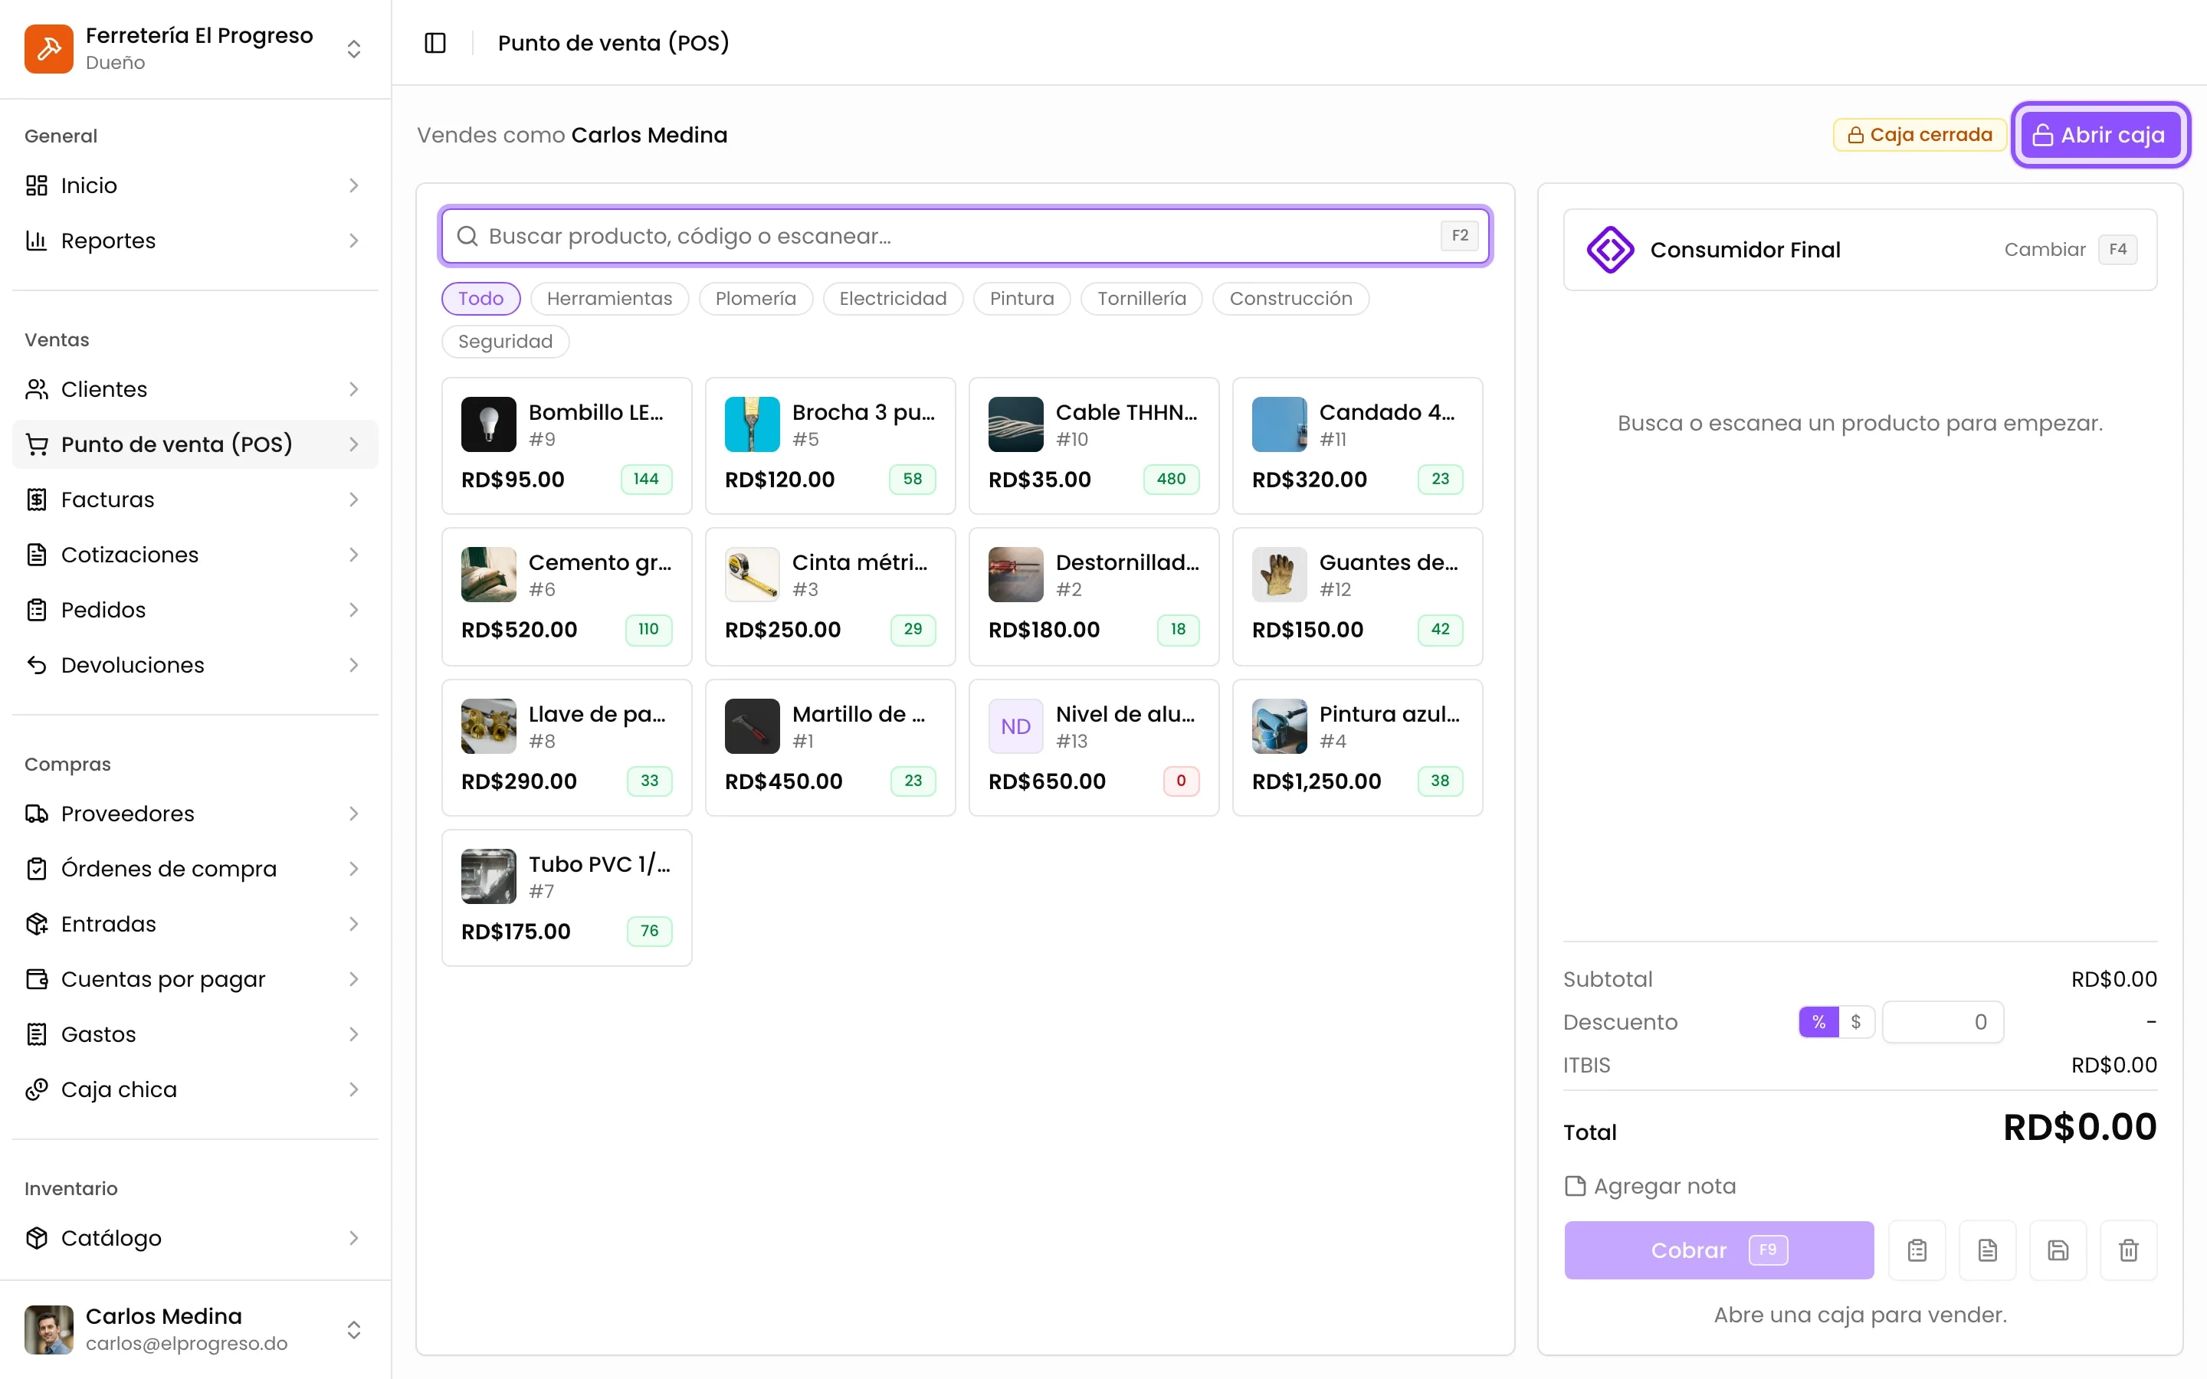Viewport: 2207px width, 1379px height.
Task: Click the Cobrar button
Action: pos(1718,1250)
